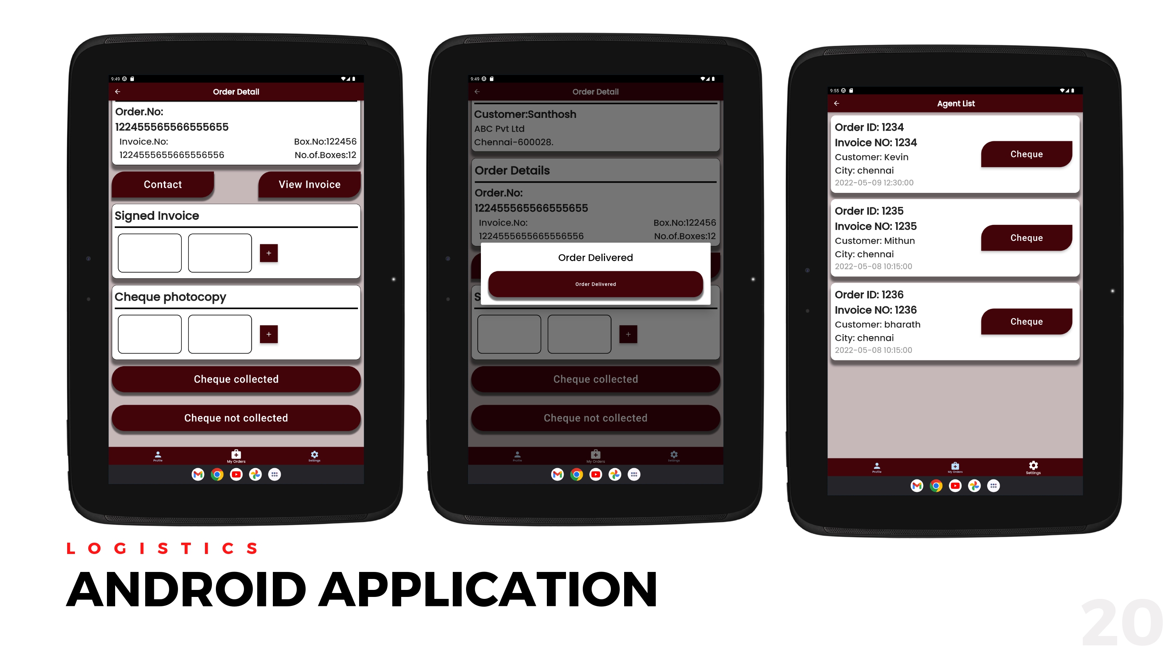The image size is (1171, 659).
Task: Click the Contact button on Order Detail
Action: tap(162, 184)
